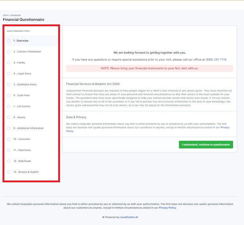Click the Objectives step circle indicator
This screenshot has width=244, height=225.
tap(9, 150)
